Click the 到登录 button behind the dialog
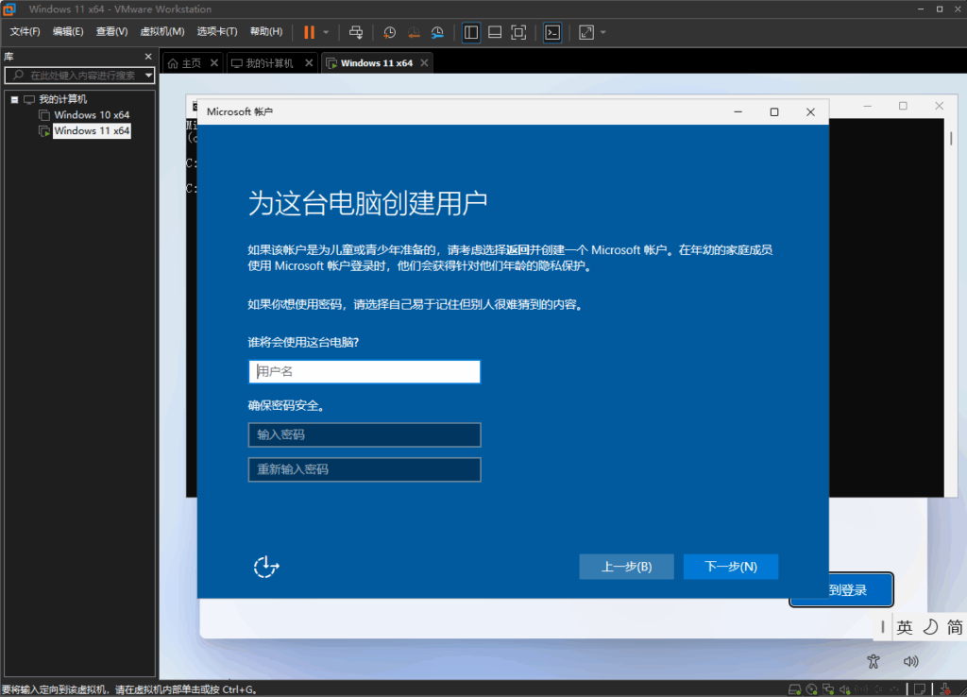Viewport: 967px width, 697px height. 848,589
